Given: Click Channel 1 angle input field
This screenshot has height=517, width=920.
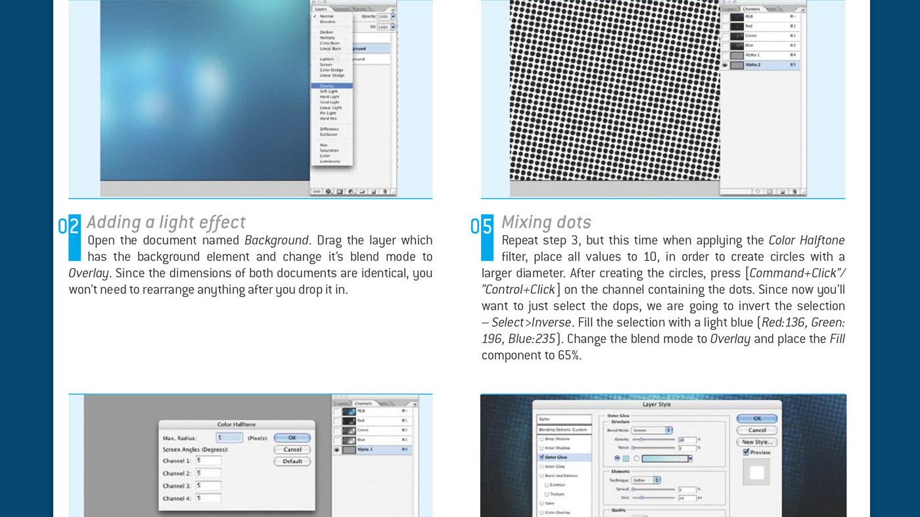Looking at the screenshot, I should point(209,461).
